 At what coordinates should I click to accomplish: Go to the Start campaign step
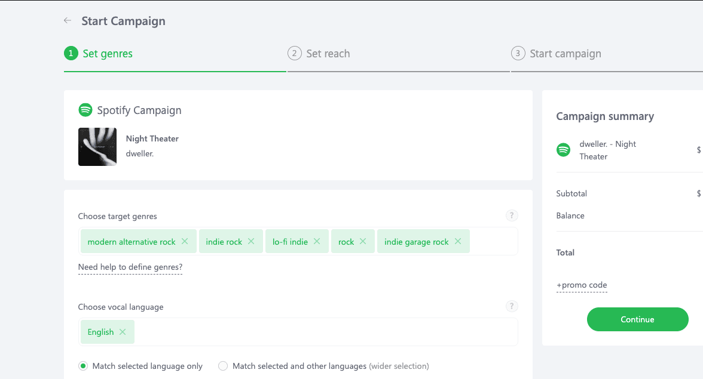(x=557, y=54)
